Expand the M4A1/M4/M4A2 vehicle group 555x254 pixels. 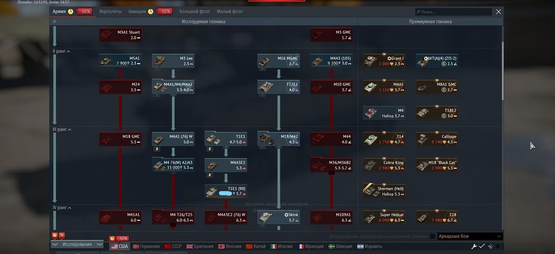pos(173,87)
